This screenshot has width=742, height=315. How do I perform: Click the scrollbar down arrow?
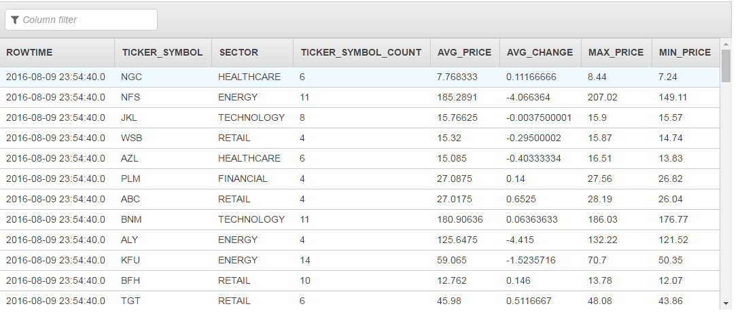726,304
